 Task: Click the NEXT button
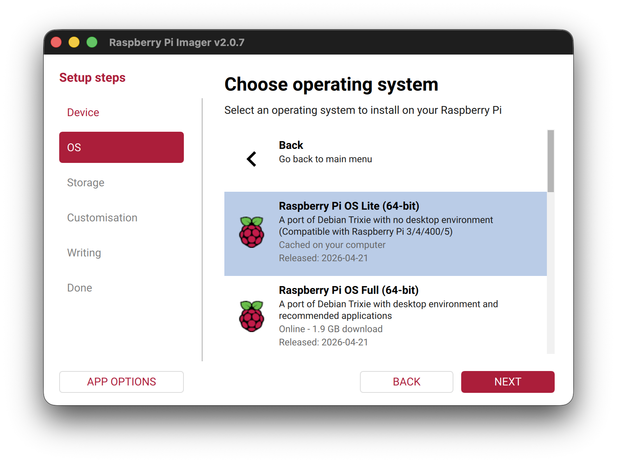click(x=508, y=382)
